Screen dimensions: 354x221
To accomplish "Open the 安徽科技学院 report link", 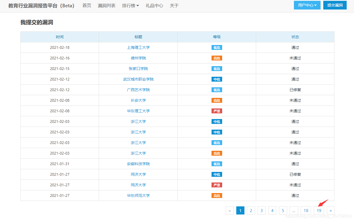I will click(x=138, y=164).
